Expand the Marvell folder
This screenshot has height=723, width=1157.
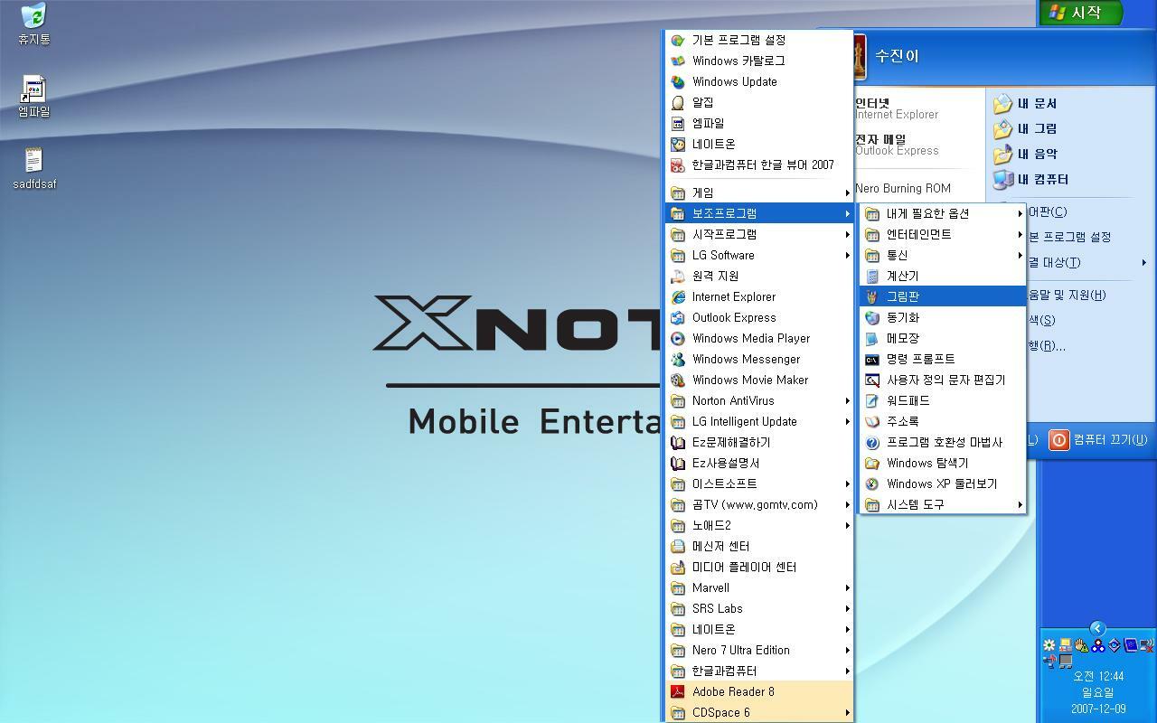[x=759, y=587]
